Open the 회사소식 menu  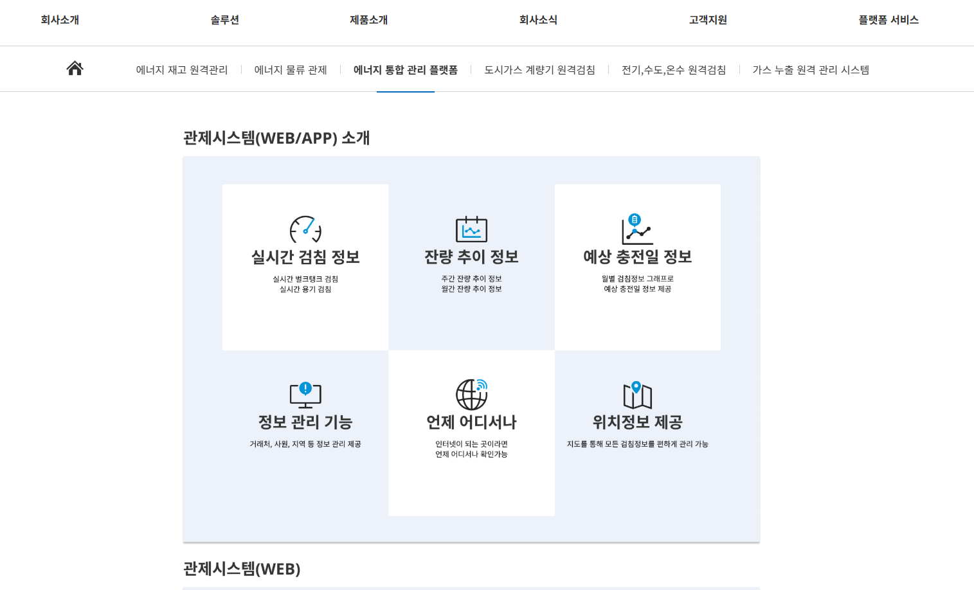point(538,20)
